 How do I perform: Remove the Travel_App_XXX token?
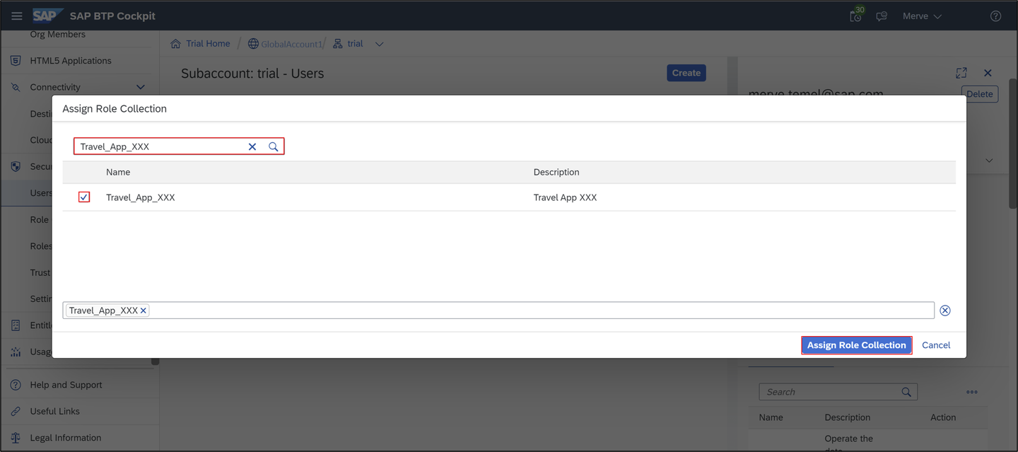click(x=144, y=311)
